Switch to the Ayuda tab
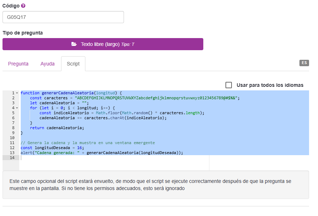This screenshot has height=216, width=318. tap(48, 64)
